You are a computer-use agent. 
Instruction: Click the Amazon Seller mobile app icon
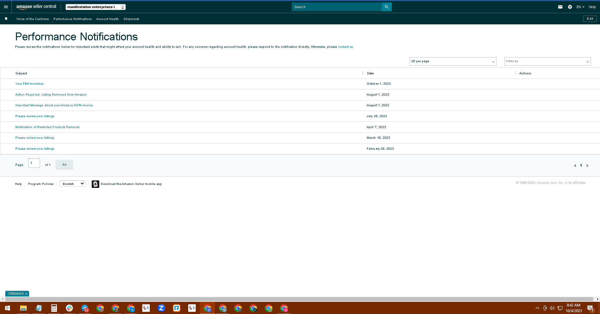(95, 184)
